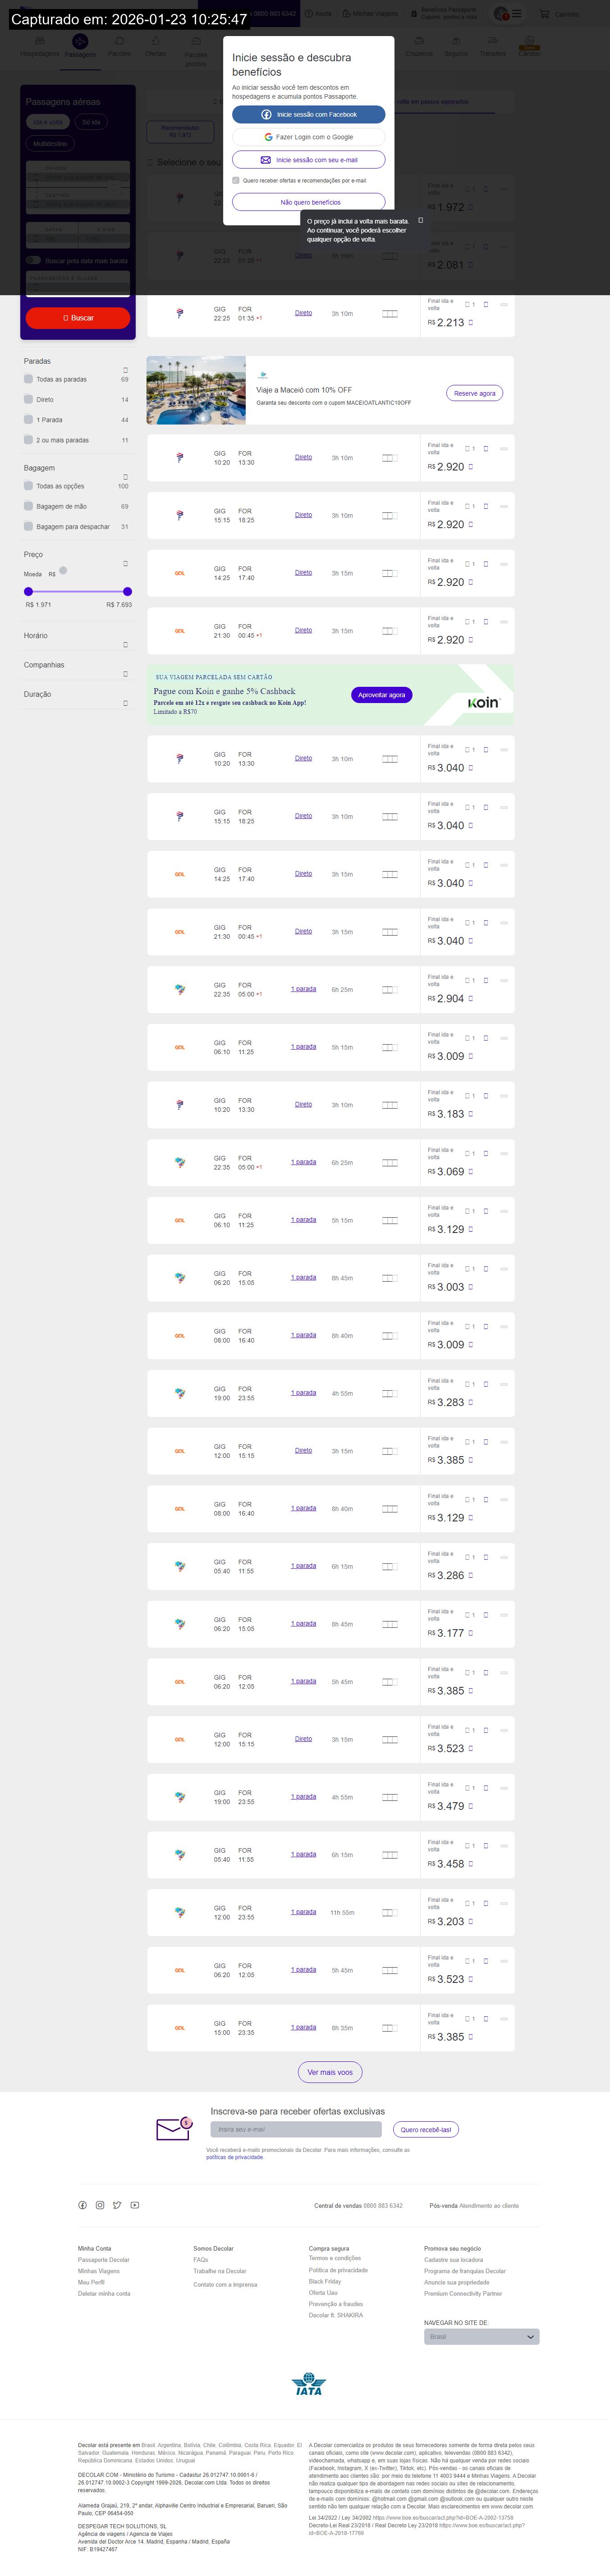The height and width of the screenshot is (2576, 610).
Task: Open the Facebook icon in the footer
Action: 82,2205
